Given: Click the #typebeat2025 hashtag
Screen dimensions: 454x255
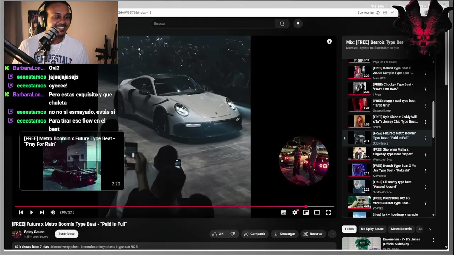Looking at the screenshot, I should [127, 247].
